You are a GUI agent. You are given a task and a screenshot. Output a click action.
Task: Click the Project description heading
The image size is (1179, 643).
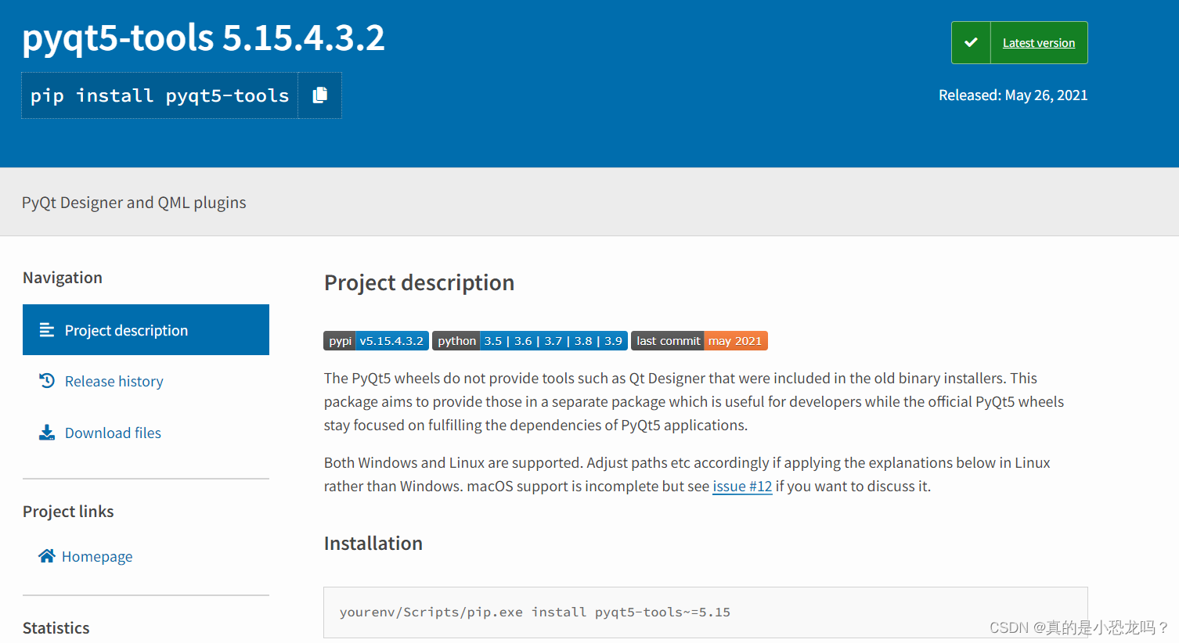pyautogui.click(x=420, y=282)
